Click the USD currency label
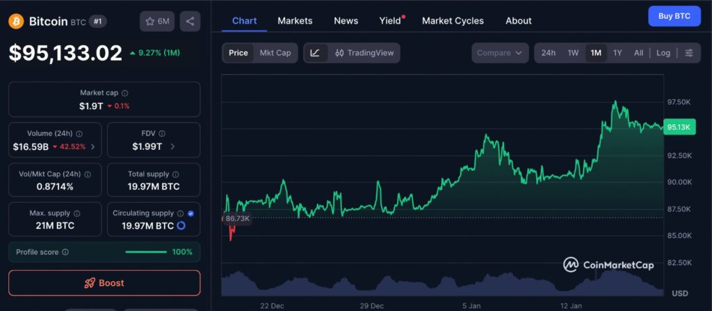This screenshot has width=712, height=311. (680, 294)
